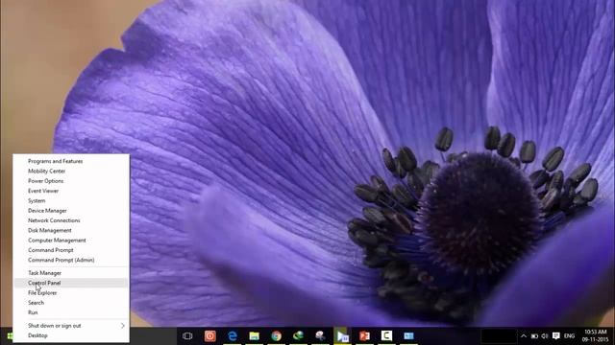Open Programs and Features
Screen dimensions: 615x345
[x=71, y=161]
